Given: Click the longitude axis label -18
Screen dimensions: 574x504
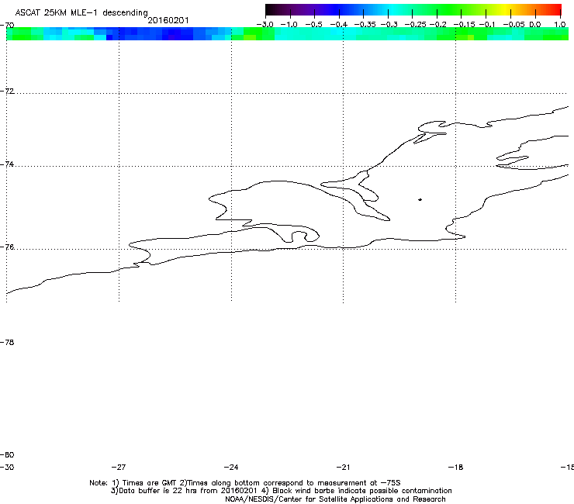Looking at the screenshot, I should click(x=455, y=467).
